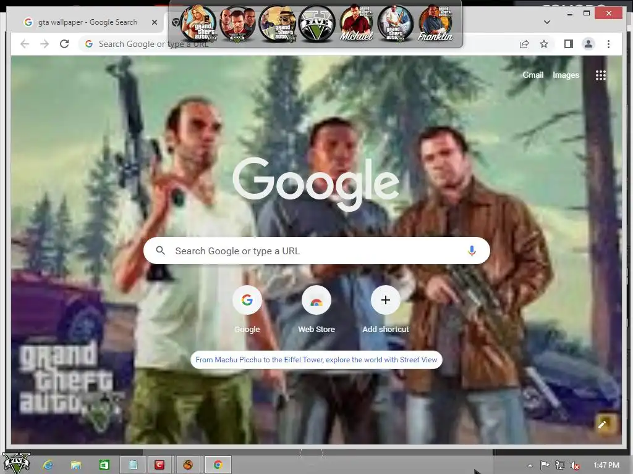The width and height of the screenshot is (633, 474).
Task: Show hidden system tray icons
Action: coord(530,465)
